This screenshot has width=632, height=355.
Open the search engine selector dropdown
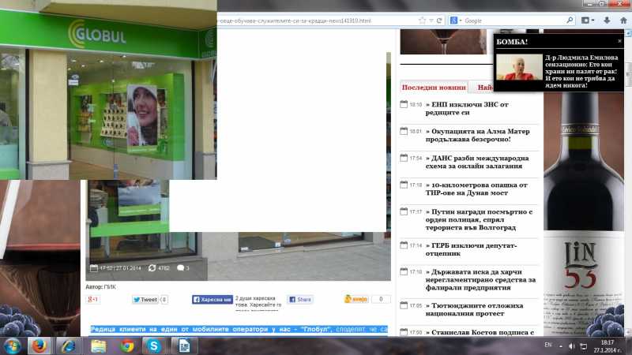tap(456, 21)
